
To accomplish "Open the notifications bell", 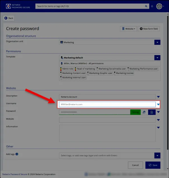I will [152, 6].
